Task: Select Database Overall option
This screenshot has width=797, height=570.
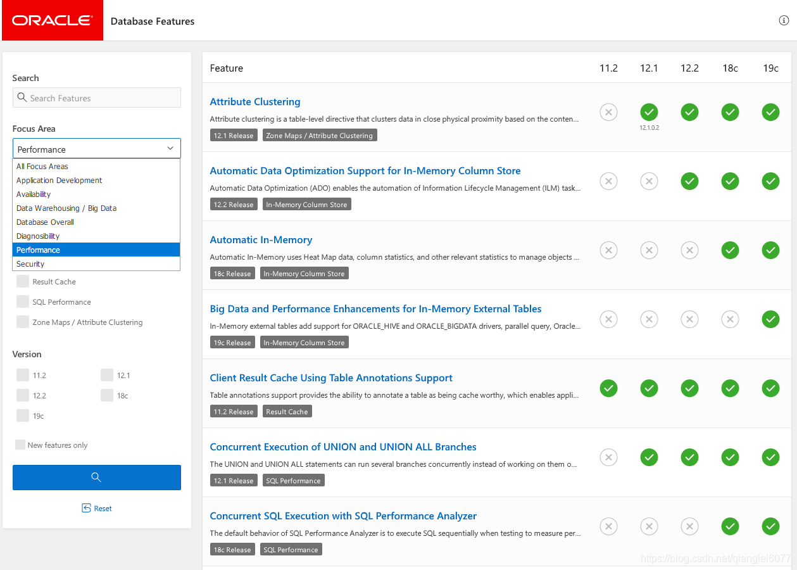Action: click(x=96, y=222)
